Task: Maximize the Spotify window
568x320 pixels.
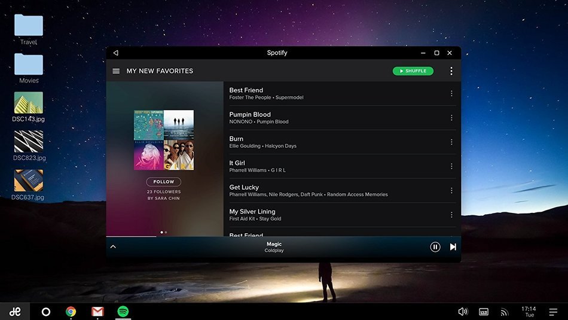Action: pos(436,53)
